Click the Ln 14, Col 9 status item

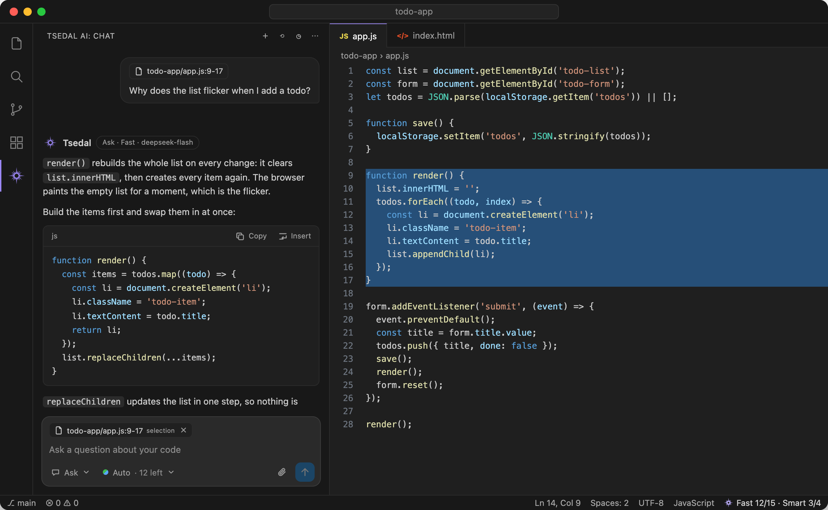(x=558, y=503)
